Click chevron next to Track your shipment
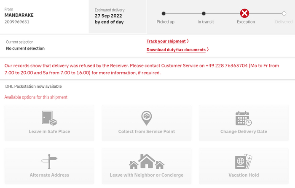Viewport: 295px width, 188px height. pos(188,41)
